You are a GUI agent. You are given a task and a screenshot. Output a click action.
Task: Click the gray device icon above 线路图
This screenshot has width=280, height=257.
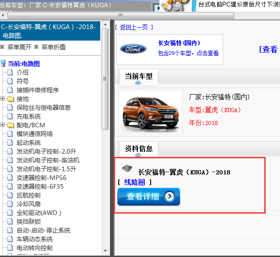pyautogui.click(x=127, y=168)
